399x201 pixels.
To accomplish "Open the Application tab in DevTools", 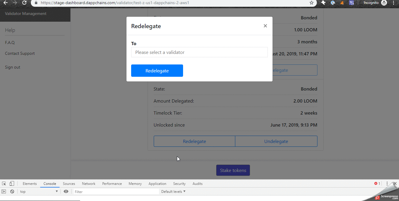I will coord(157,184).
